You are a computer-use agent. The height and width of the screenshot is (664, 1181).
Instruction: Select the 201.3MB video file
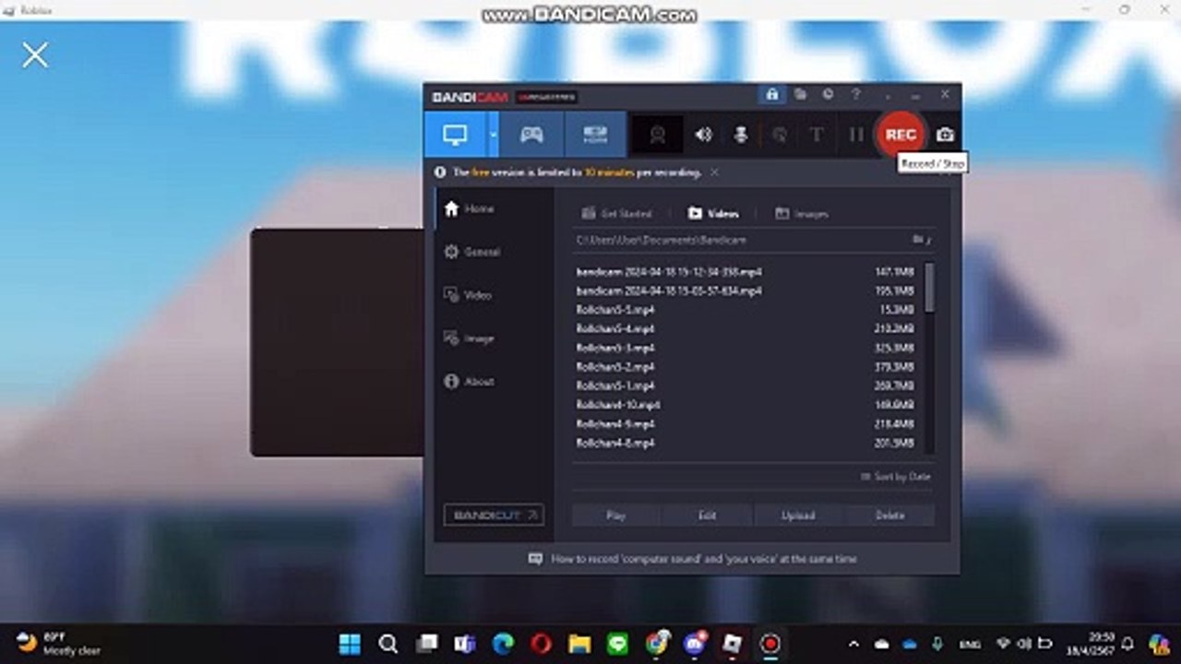(x=746, y=444)
